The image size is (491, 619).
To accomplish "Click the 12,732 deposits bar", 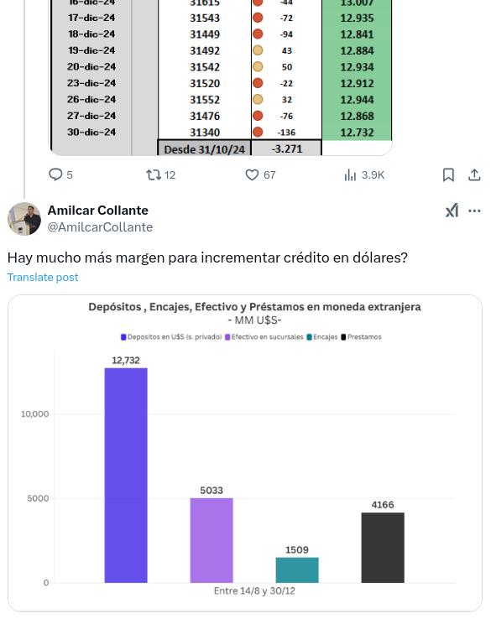I will coord(126,476).
